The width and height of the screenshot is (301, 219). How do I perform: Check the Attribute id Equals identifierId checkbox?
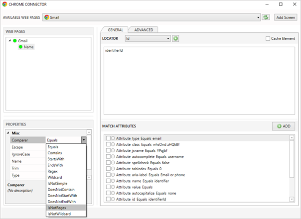pyautogui.click(x=108, y=199)
